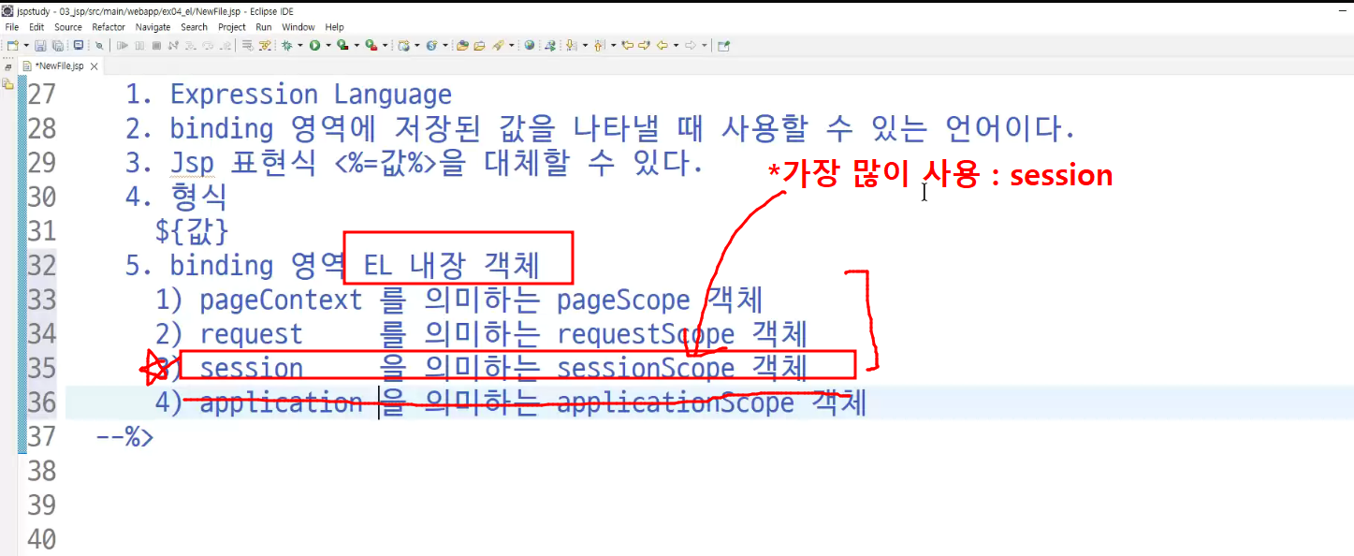1354x556 pixels.
Task: Place cursor on the sessionScope line text
Action: coord(502,368)
